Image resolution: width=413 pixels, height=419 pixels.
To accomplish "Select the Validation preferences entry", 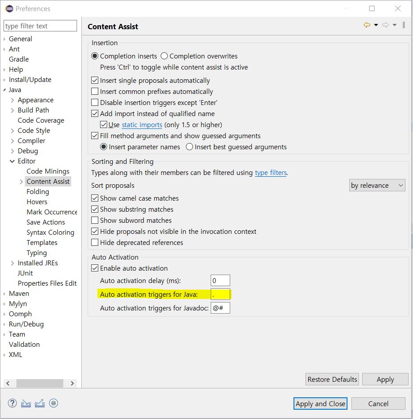I will tap(24, 344).
